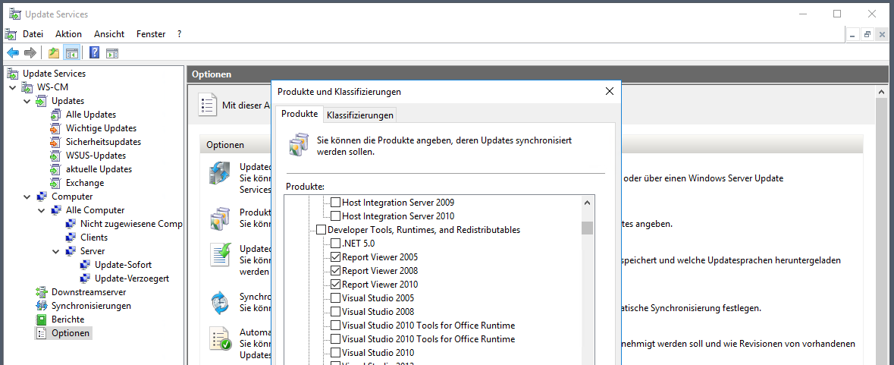The height and width of the screenshot is (365, 894).
Task: Open the ? help menu
Action: (x=179, y=34)
